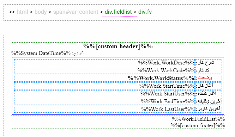This screenshot has height=137, width=235.
Task: Select the %%Work.LastUser%% cell
Action: [x=104, y=109]
